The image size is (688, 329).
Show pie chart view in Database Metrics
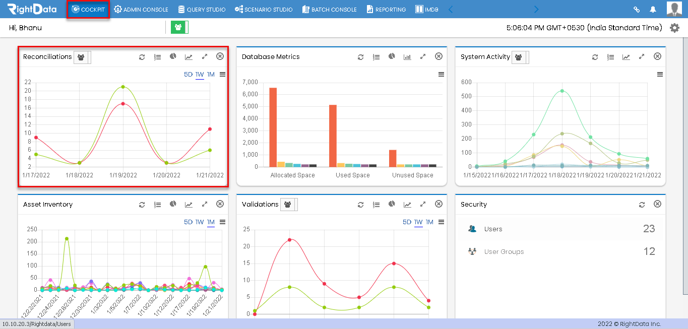[392, 56]
